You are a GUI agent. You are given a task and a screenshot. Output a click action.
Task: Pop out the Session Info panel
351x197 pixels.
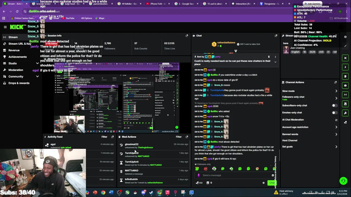(x=187, y=36)
